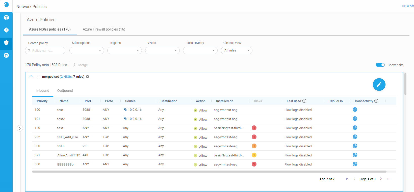Go to last page of results

[388, 179]
